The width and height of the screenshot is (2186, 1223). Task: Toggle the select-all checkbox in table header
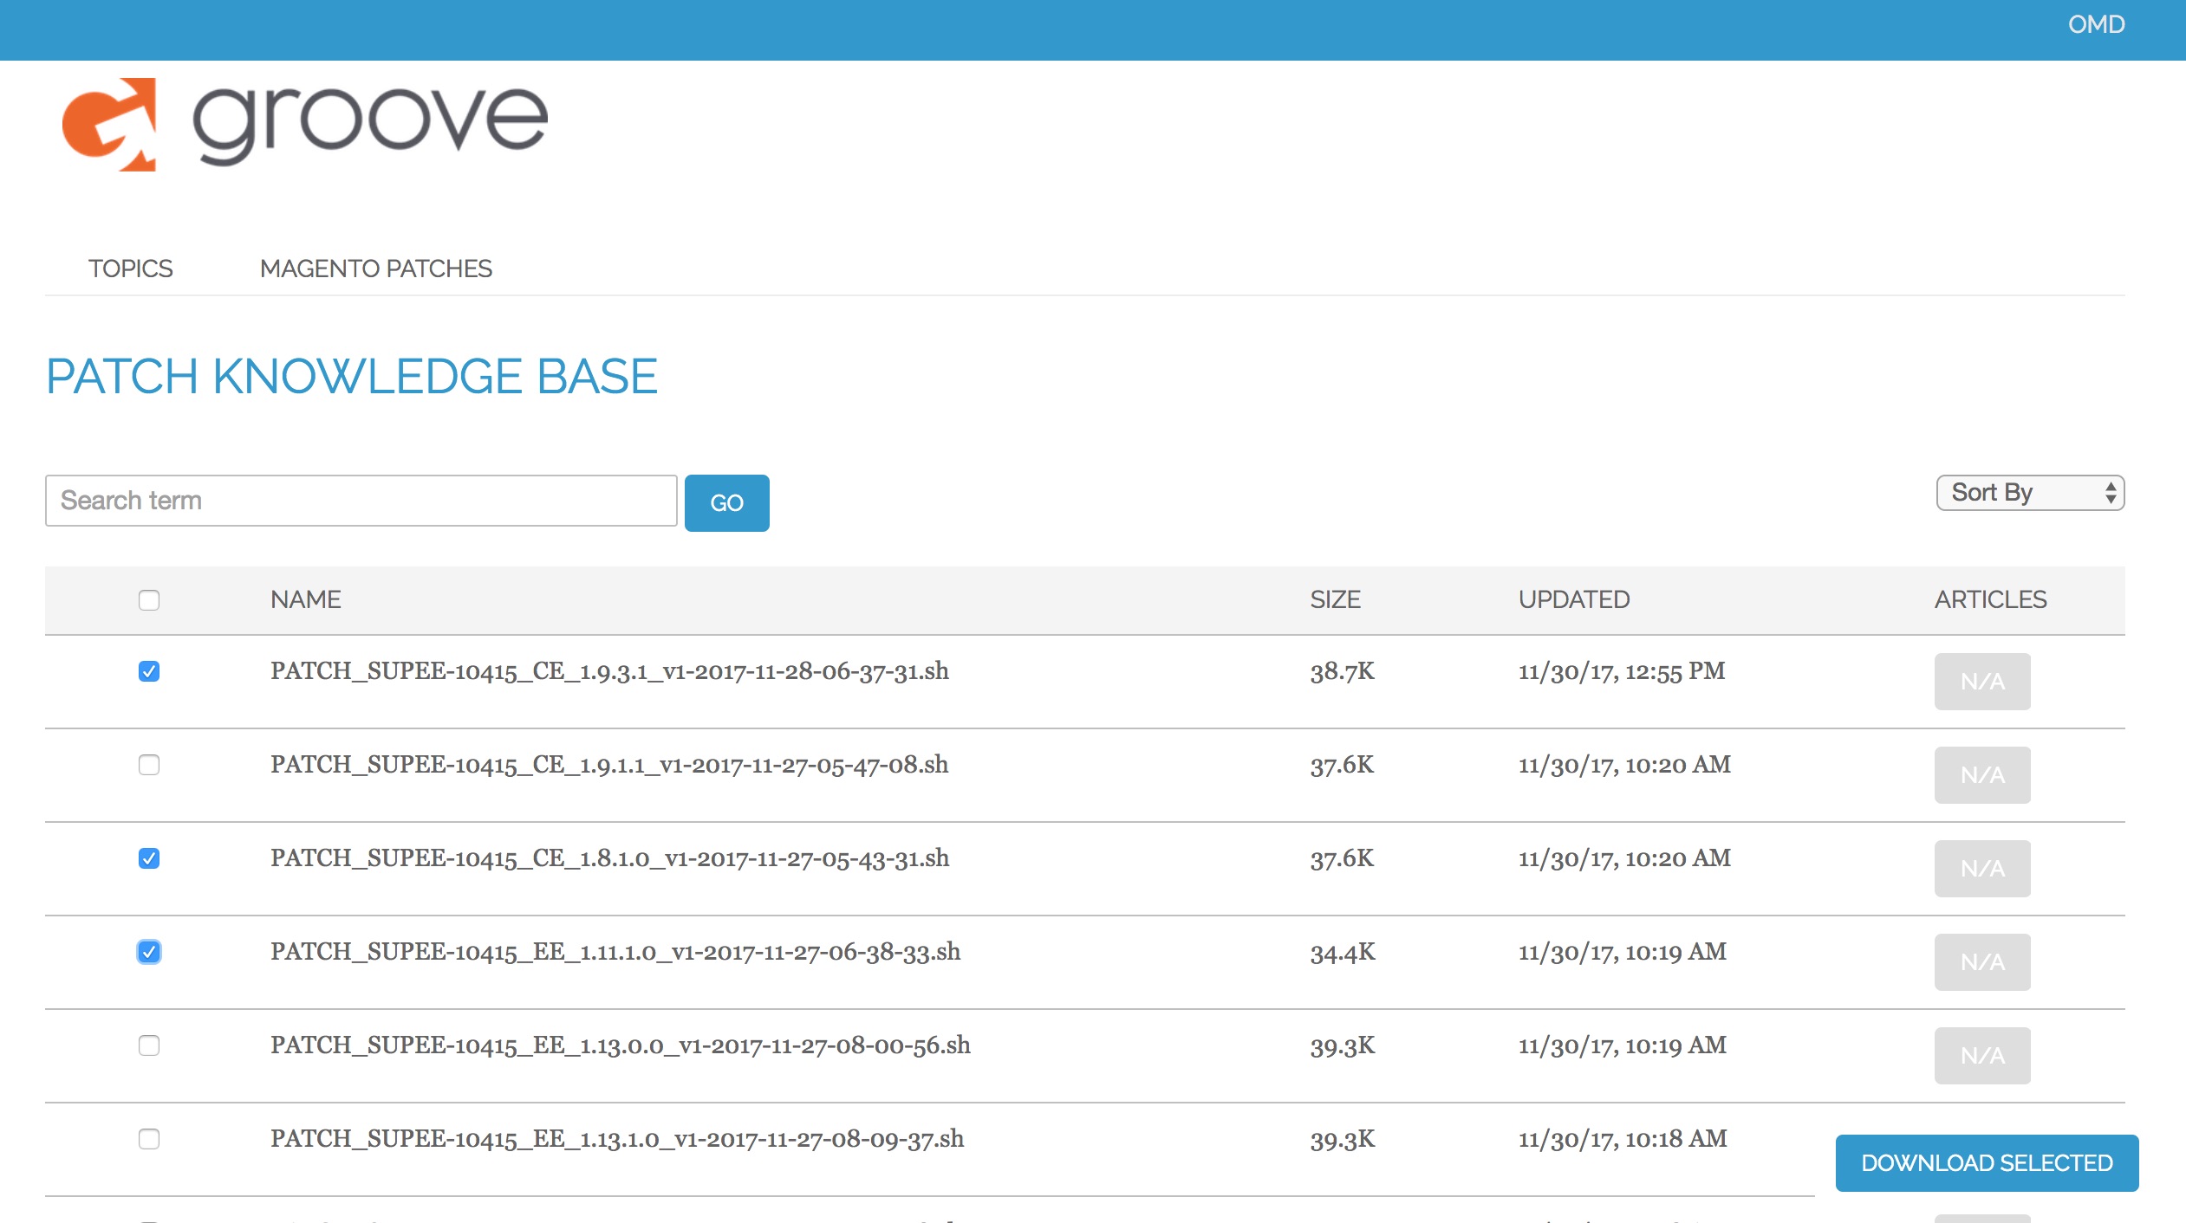point(149,600)
